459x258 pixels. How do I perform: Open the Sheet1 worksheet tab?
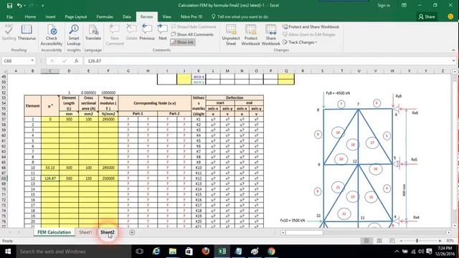[85, 232]
